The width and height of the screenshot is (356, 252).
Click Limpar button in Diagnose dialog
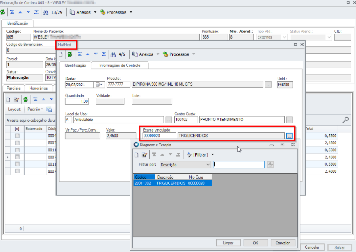click(x=228, y=243)
